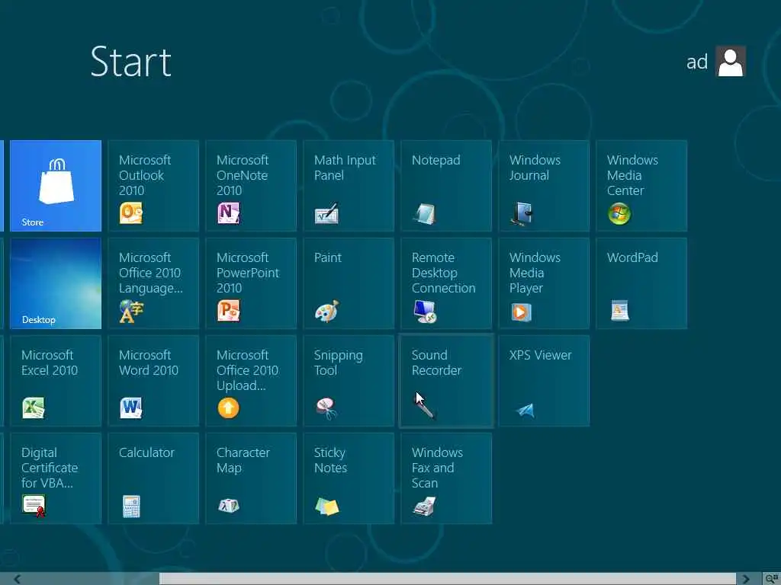Image resolution: width=781 pixels, height=585 pixels.
Task: Click the 'Digital Certificate for VBA...' label
Action: pos(50,468)
